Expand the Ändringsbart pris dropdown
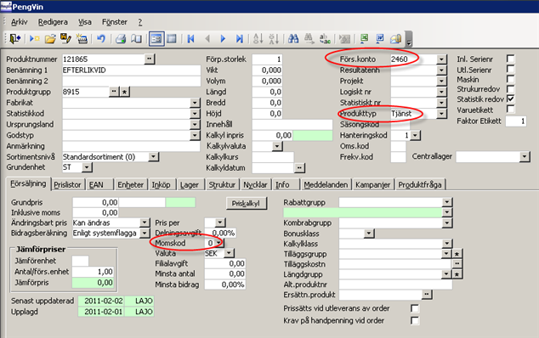 pyautogui.click(x=145, y=223)
